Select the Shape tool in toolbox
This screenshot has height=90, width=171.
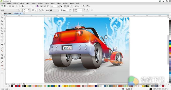tap(2, 18)
